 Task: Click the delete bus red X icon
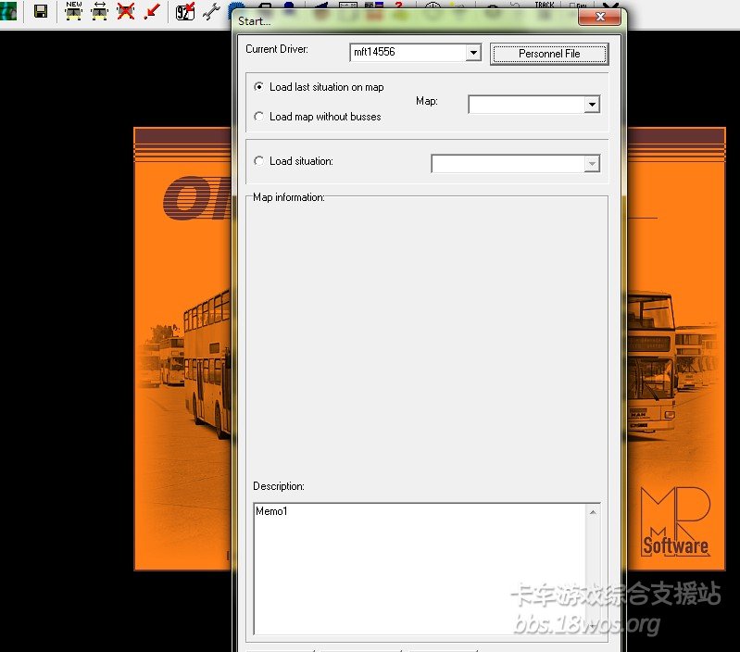tap(126, 11)
